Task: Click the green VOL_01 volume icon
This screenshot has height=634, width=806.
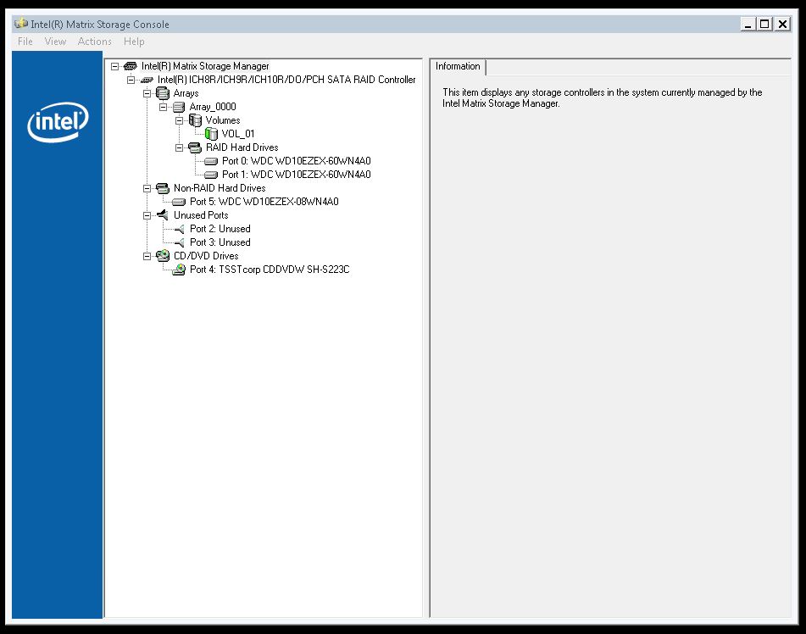Action: [211, 134]
